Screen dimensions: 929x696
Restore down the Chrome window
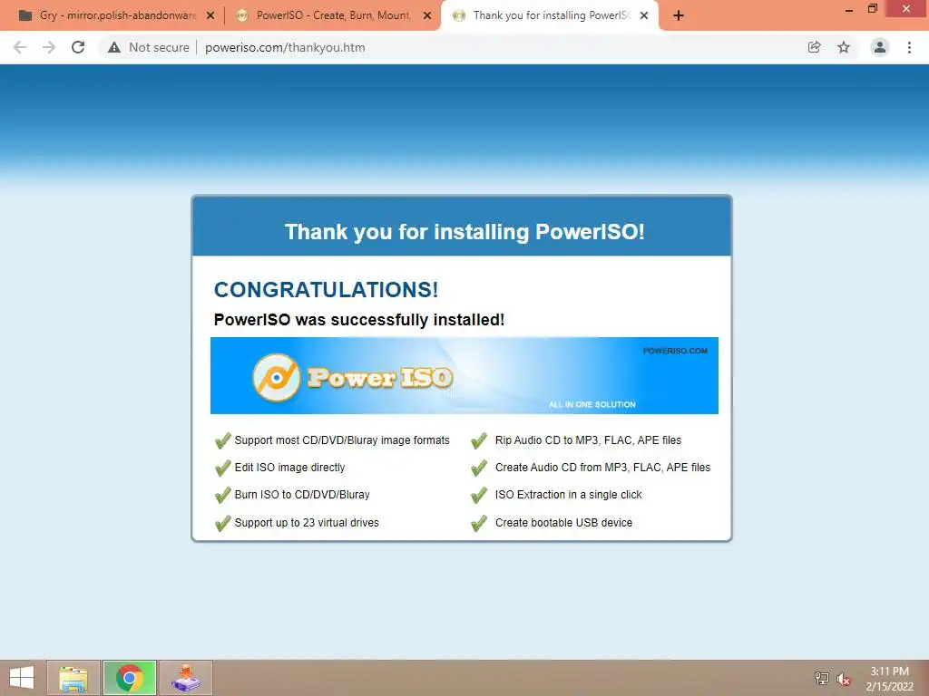[x=872, y=8]
